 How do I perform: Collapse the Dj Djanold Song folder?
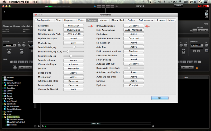click(3, 117)
